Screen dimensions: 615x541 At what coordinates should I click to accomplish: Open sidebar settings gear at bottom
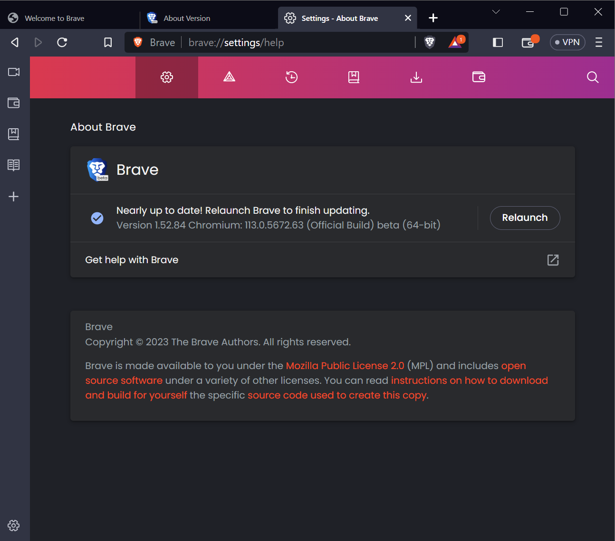(14, 525)
